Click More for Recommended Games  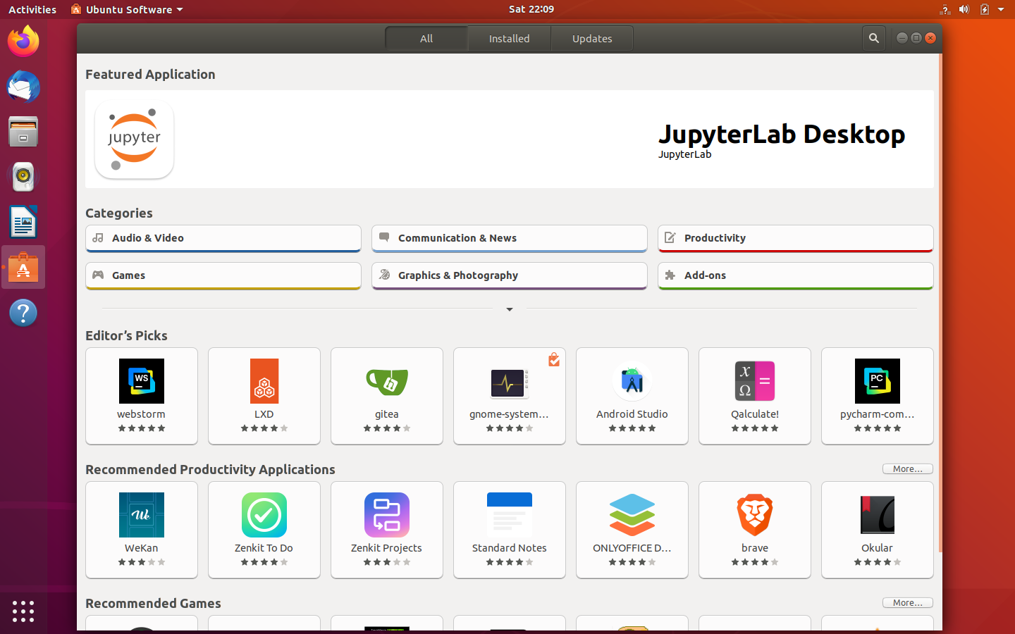click(908, 603)
